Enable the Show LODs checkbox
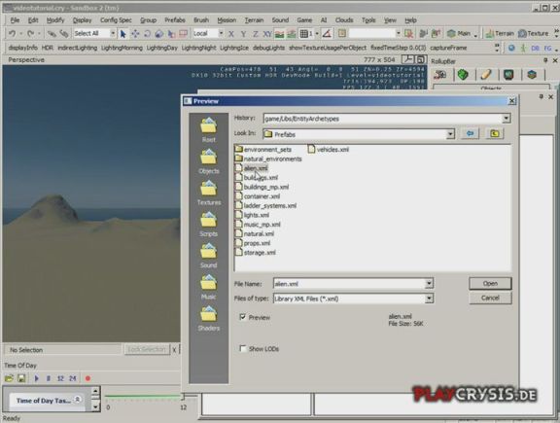Screen dimensions: 560x423 [x=243, y=348]
